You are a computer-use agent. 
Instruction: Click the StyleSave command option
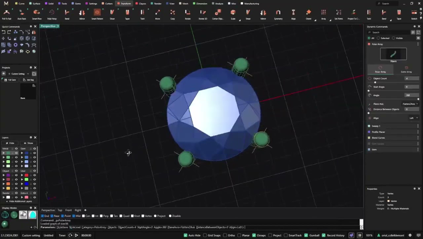(x=62, y=227)
